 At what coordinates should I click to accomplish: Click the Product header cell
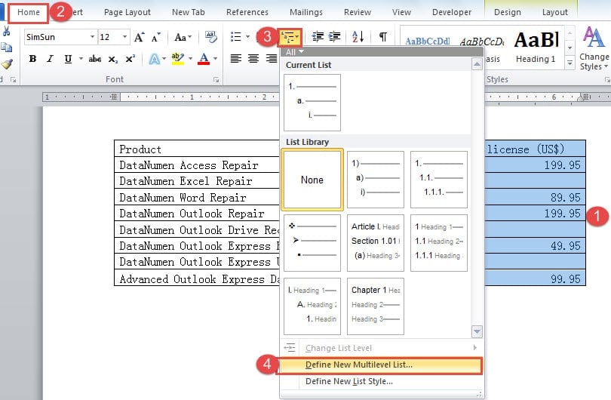197,149
